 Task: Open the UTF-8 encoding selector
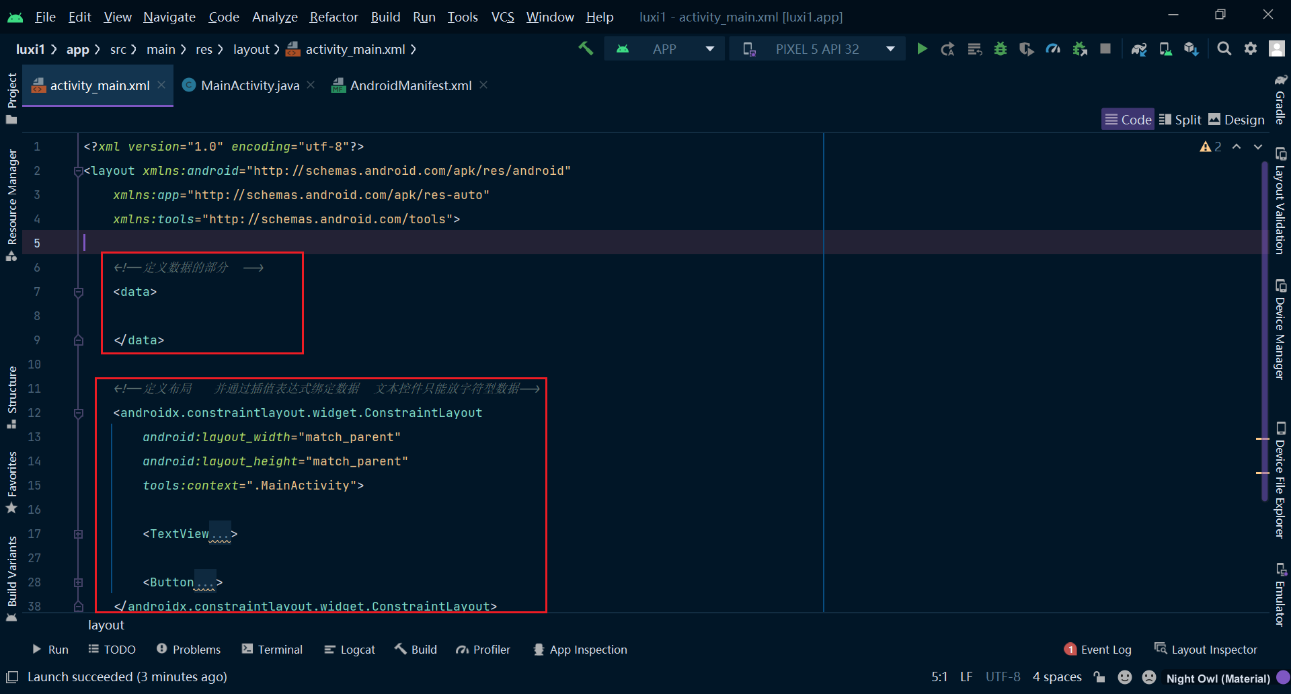1003,677
